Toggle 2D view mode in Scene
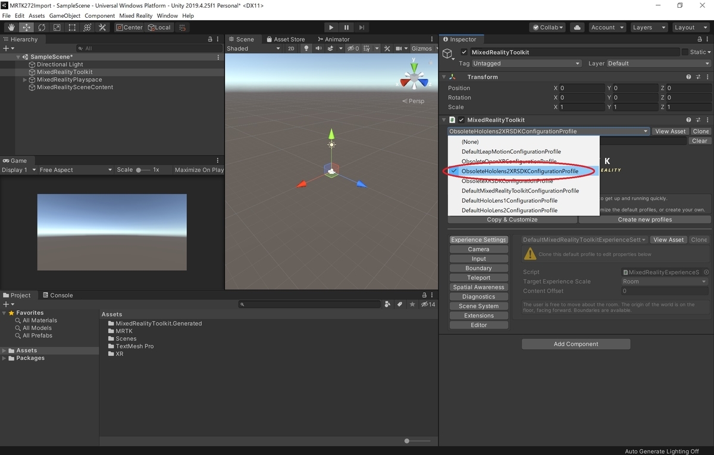The width and height of the screenshot is (714, 455). (291, 49)
